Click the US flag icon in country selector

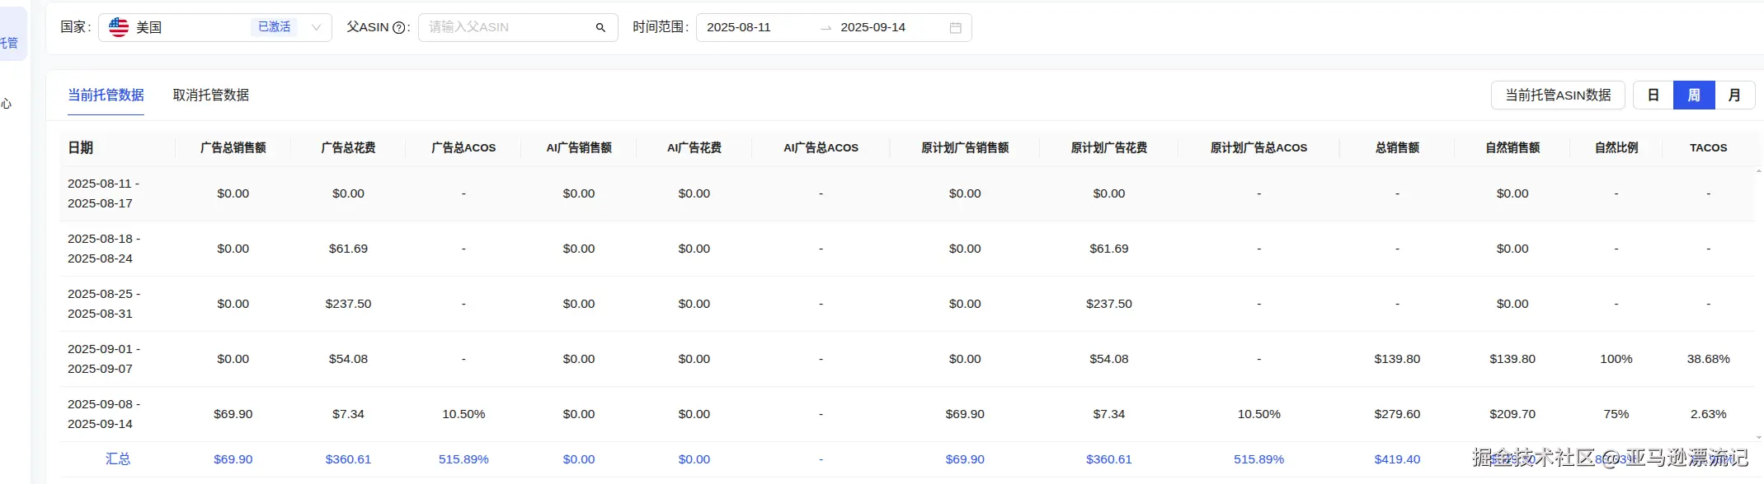[119, 27]
